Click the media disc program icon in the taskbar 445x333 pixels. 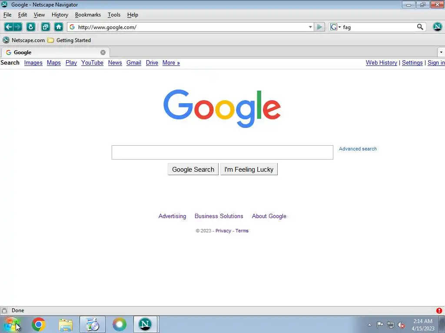point(93,324)
